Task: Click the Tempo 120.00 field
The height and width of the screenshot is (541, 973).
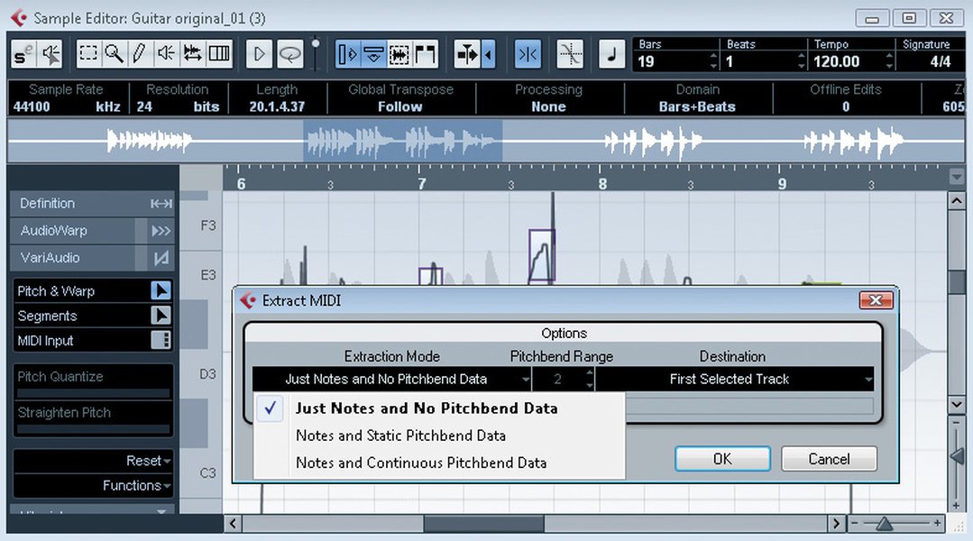Action: [836, 61]
